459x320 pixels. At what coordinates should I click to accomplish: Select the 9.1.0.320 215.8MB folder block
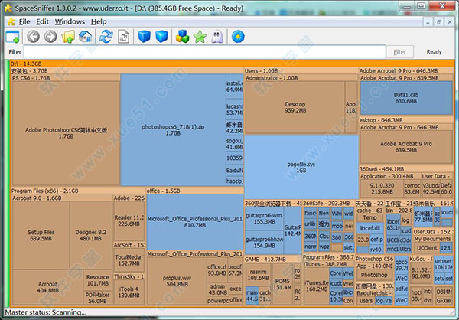click(382, 188)
